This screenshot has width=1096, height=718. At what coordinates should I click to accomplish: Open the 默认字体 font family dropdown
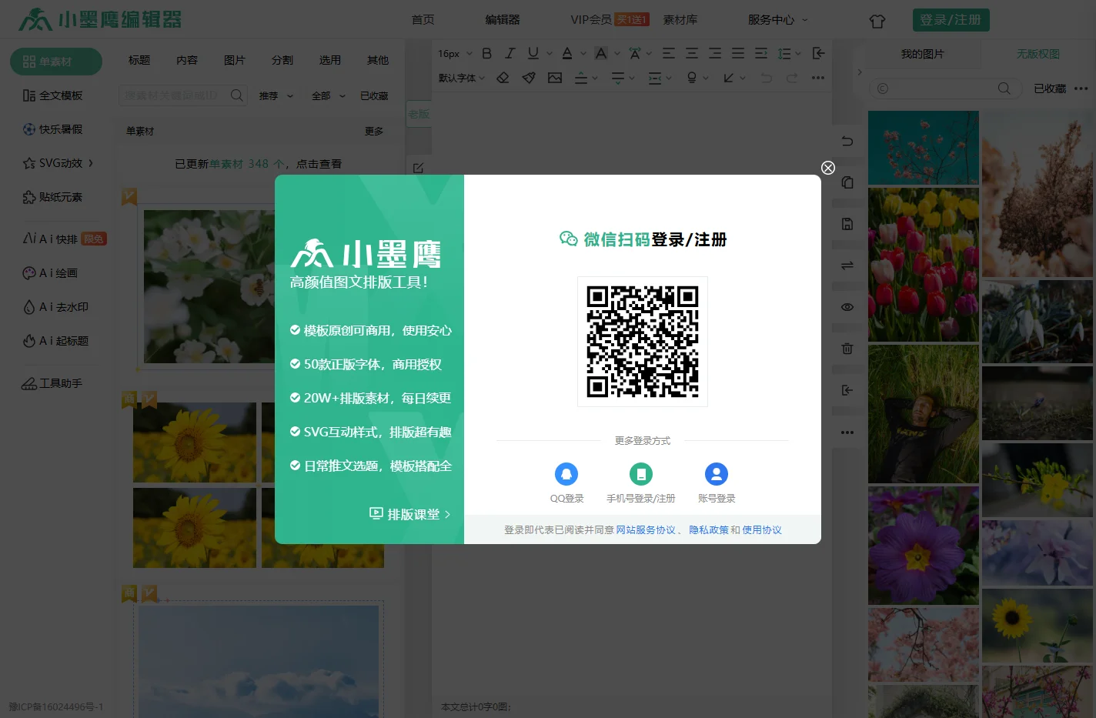462,78
